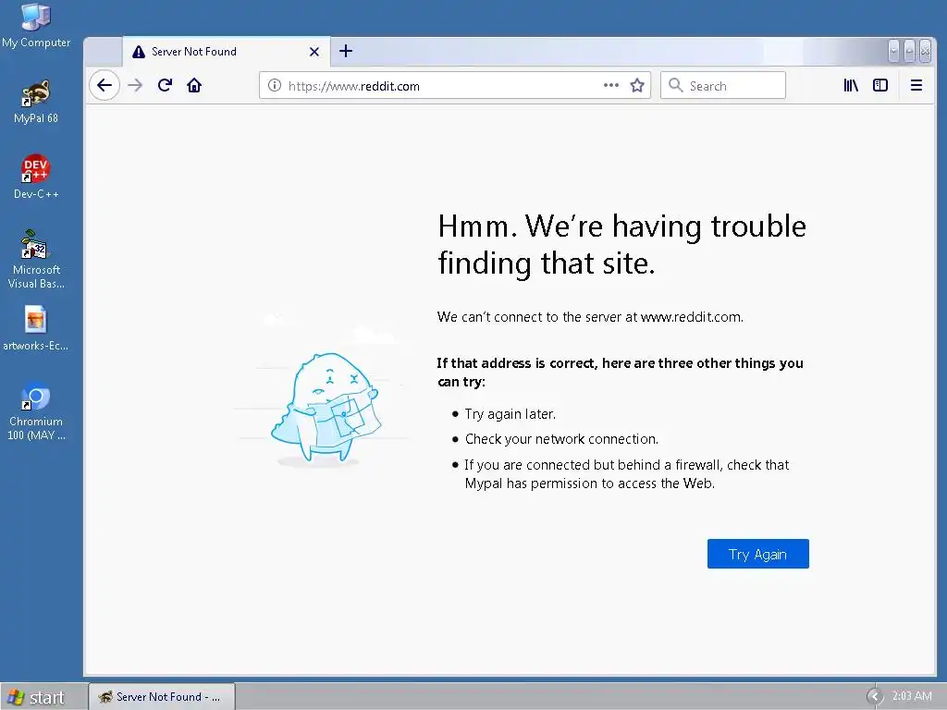This screenshot has height=710, width=947.
Task: Close the Server Not Found tab
Action: [x=314, y=52]
